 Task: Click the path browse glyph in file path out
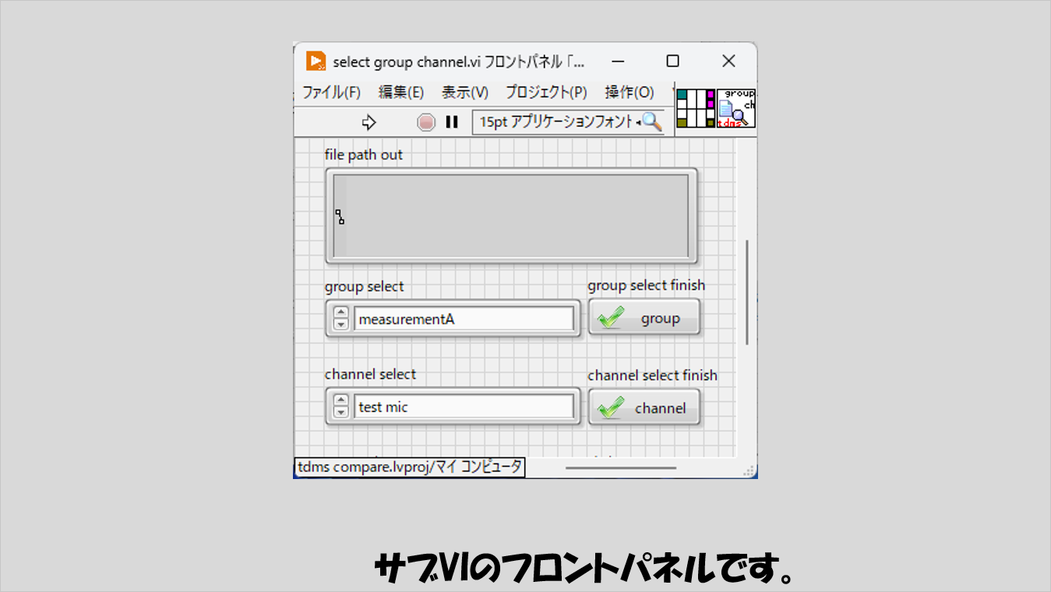(x=340, y=217)
